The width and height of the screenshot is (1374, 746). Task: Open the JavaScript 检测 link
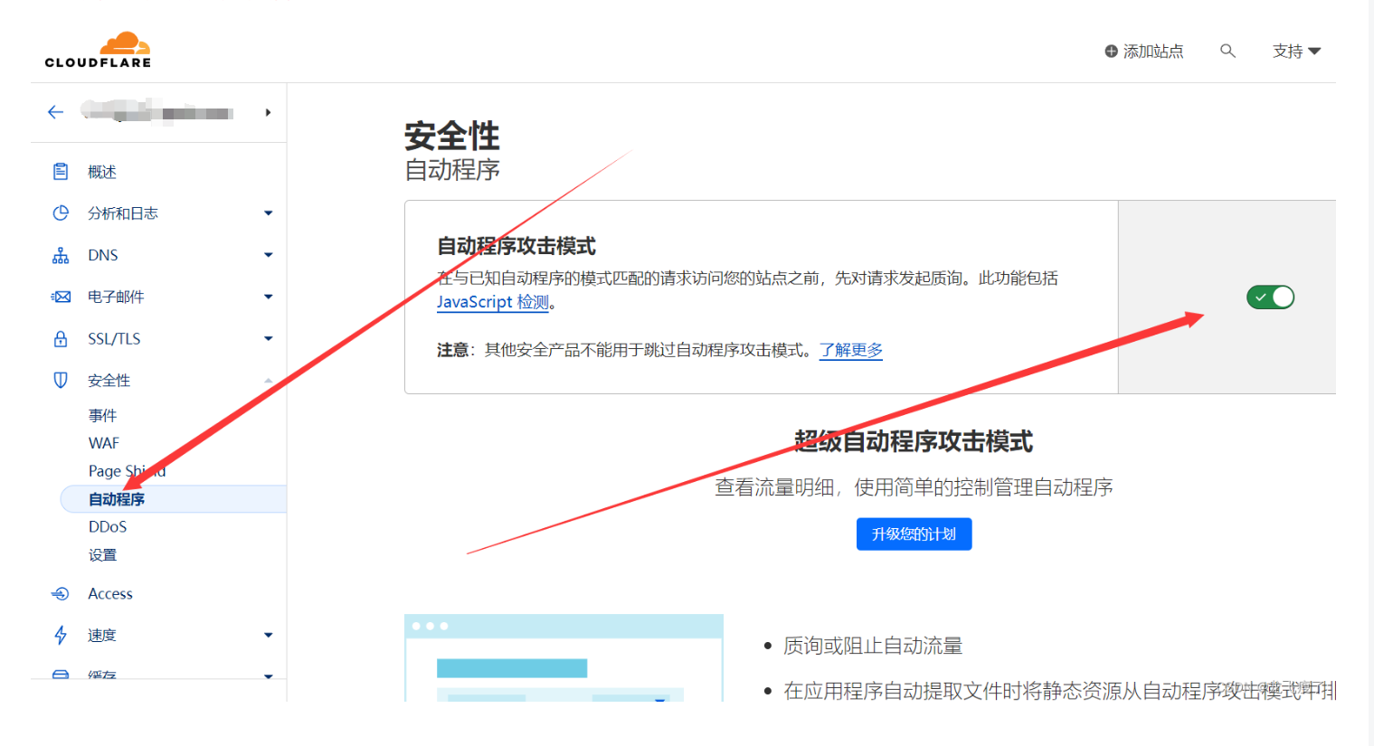click(493, 302)
